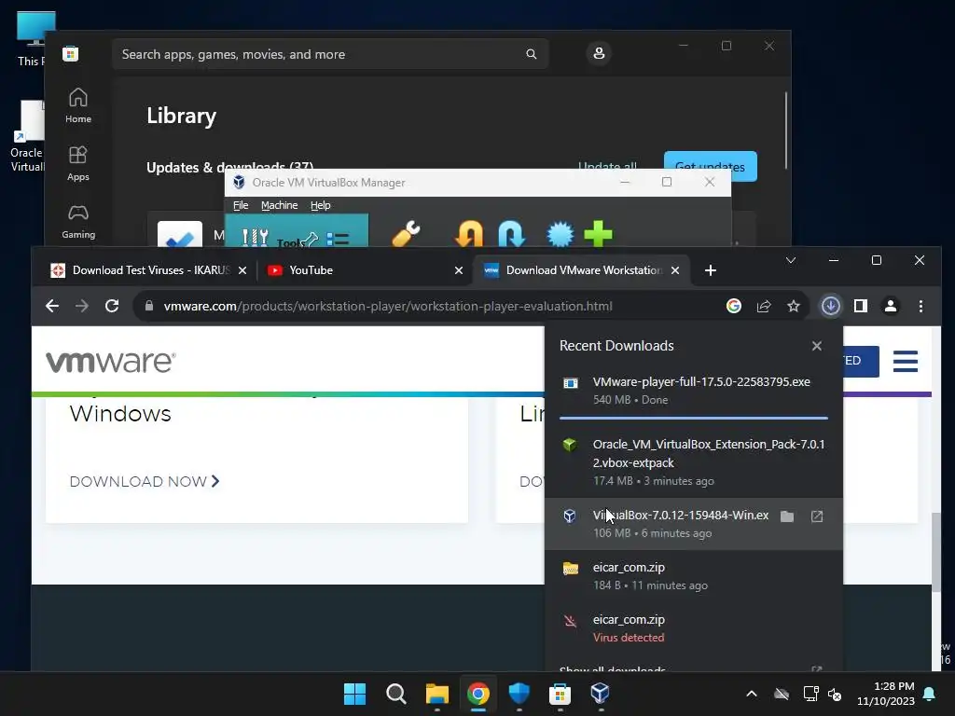Screen dimensions: 955x716
Task: Open Gaming section in Microsoft Store
Action: 78,221
